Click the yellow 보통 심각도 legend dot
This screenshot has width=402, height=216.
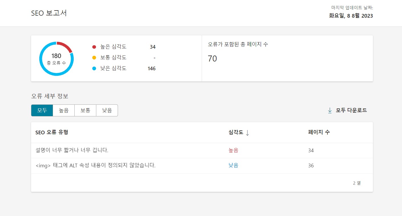(94, 57)
